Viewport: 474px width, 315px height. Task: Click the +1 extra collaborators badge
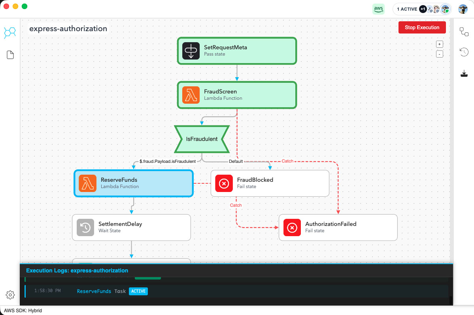point(423,9)
